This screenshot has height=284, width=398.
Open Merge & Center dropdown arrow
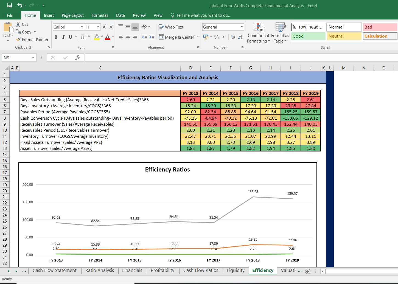point(198,37)
